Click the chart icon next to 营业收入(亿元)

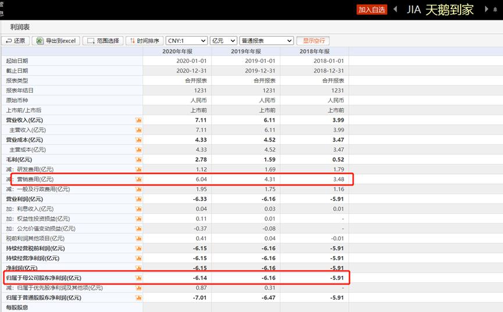pyautogui.click(x=138, y=120)
